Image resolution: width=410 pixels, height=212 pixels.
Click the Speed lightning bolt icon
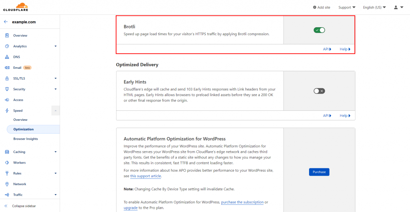click(x=7, y=110)
